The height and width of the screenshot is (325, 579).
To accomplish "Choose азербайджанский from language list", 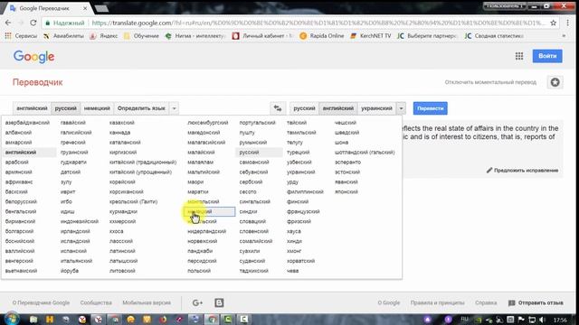I will point(27,123).
